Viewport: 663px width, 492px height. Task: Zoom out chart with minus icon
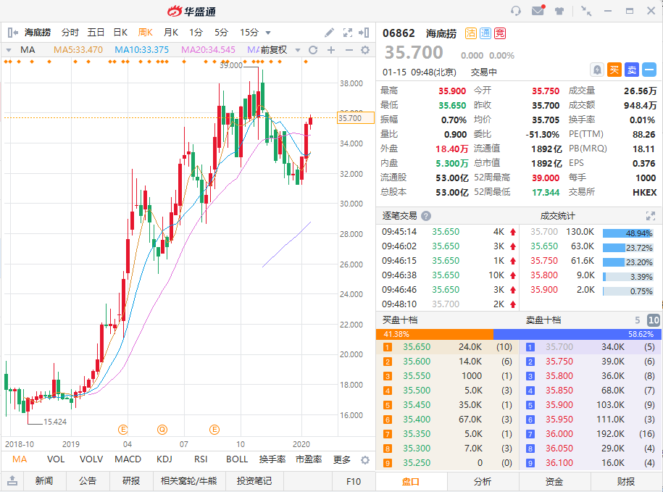coord(349,50)
